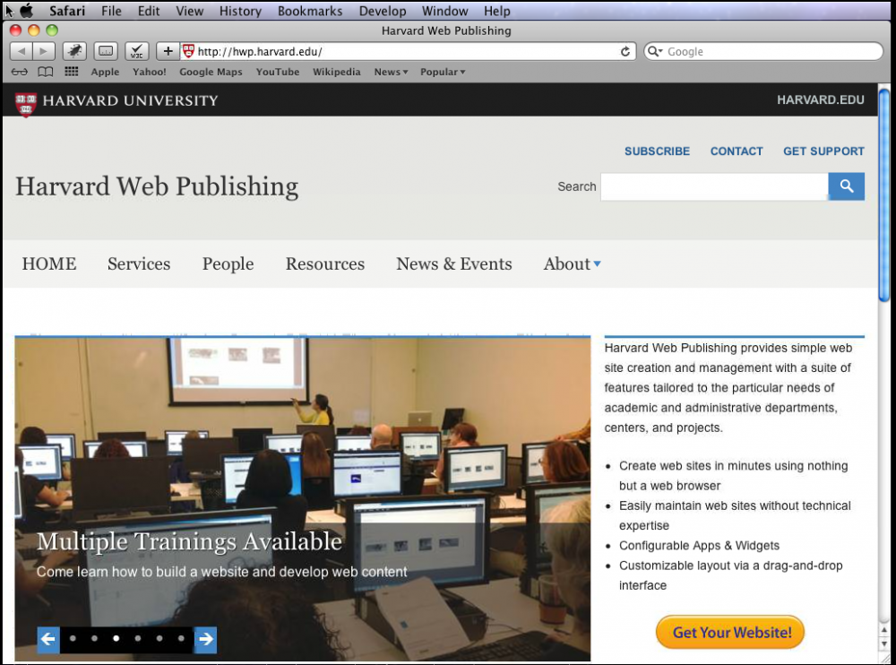Screen dimensions: 896x665
Task: Open the Wikipedia bookmark
Action: [337, 72]
